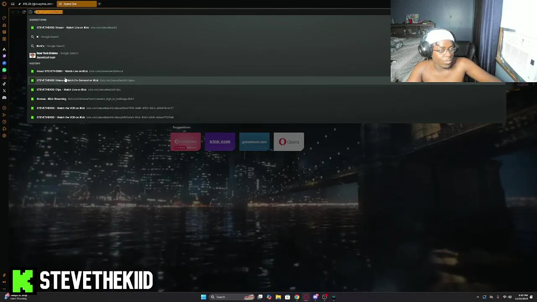The image size is (537, 302).
Task: Open Copilot icon on taskbar
Action: (269, 297)
